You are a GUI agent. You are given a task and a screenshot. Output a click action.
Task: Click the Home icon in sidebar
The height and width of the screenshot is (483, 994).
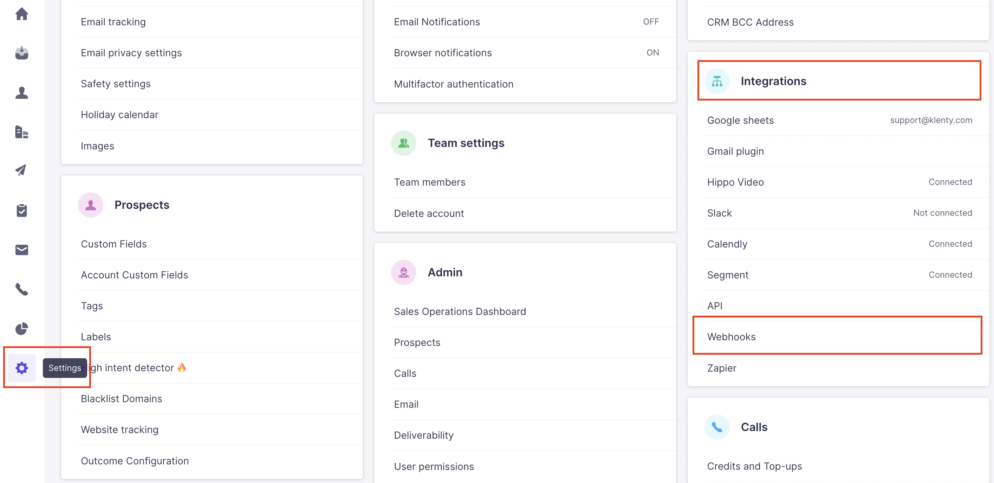22,14
